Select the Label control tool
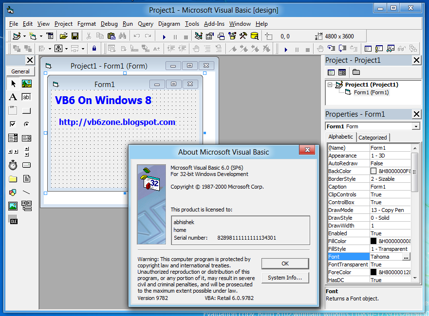 [x=13, y=97]
